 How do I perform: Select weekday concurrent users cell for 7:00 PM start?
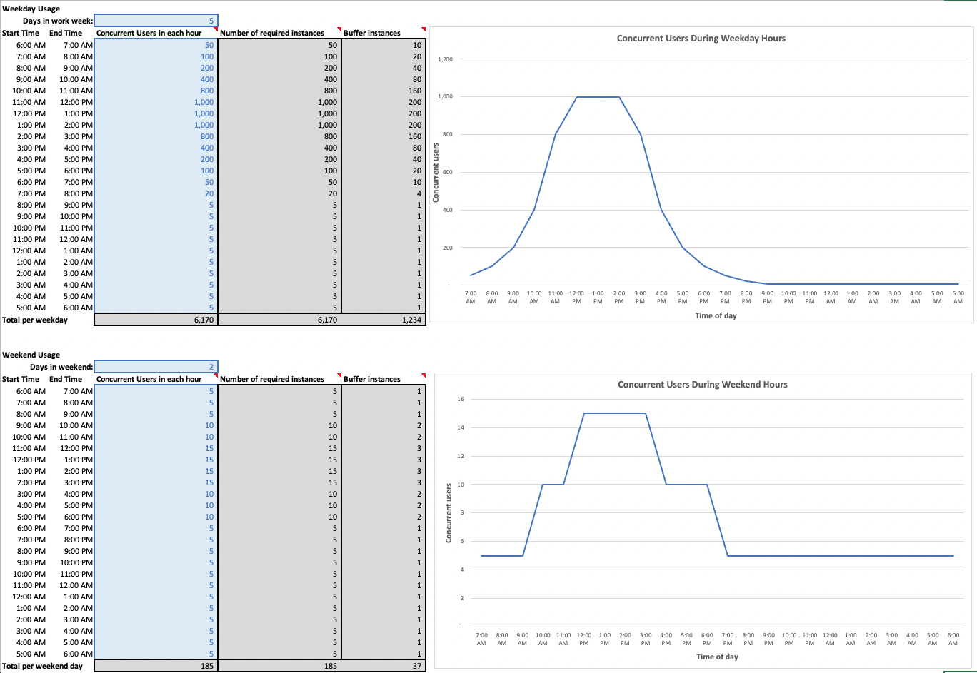tap(156, 193)
